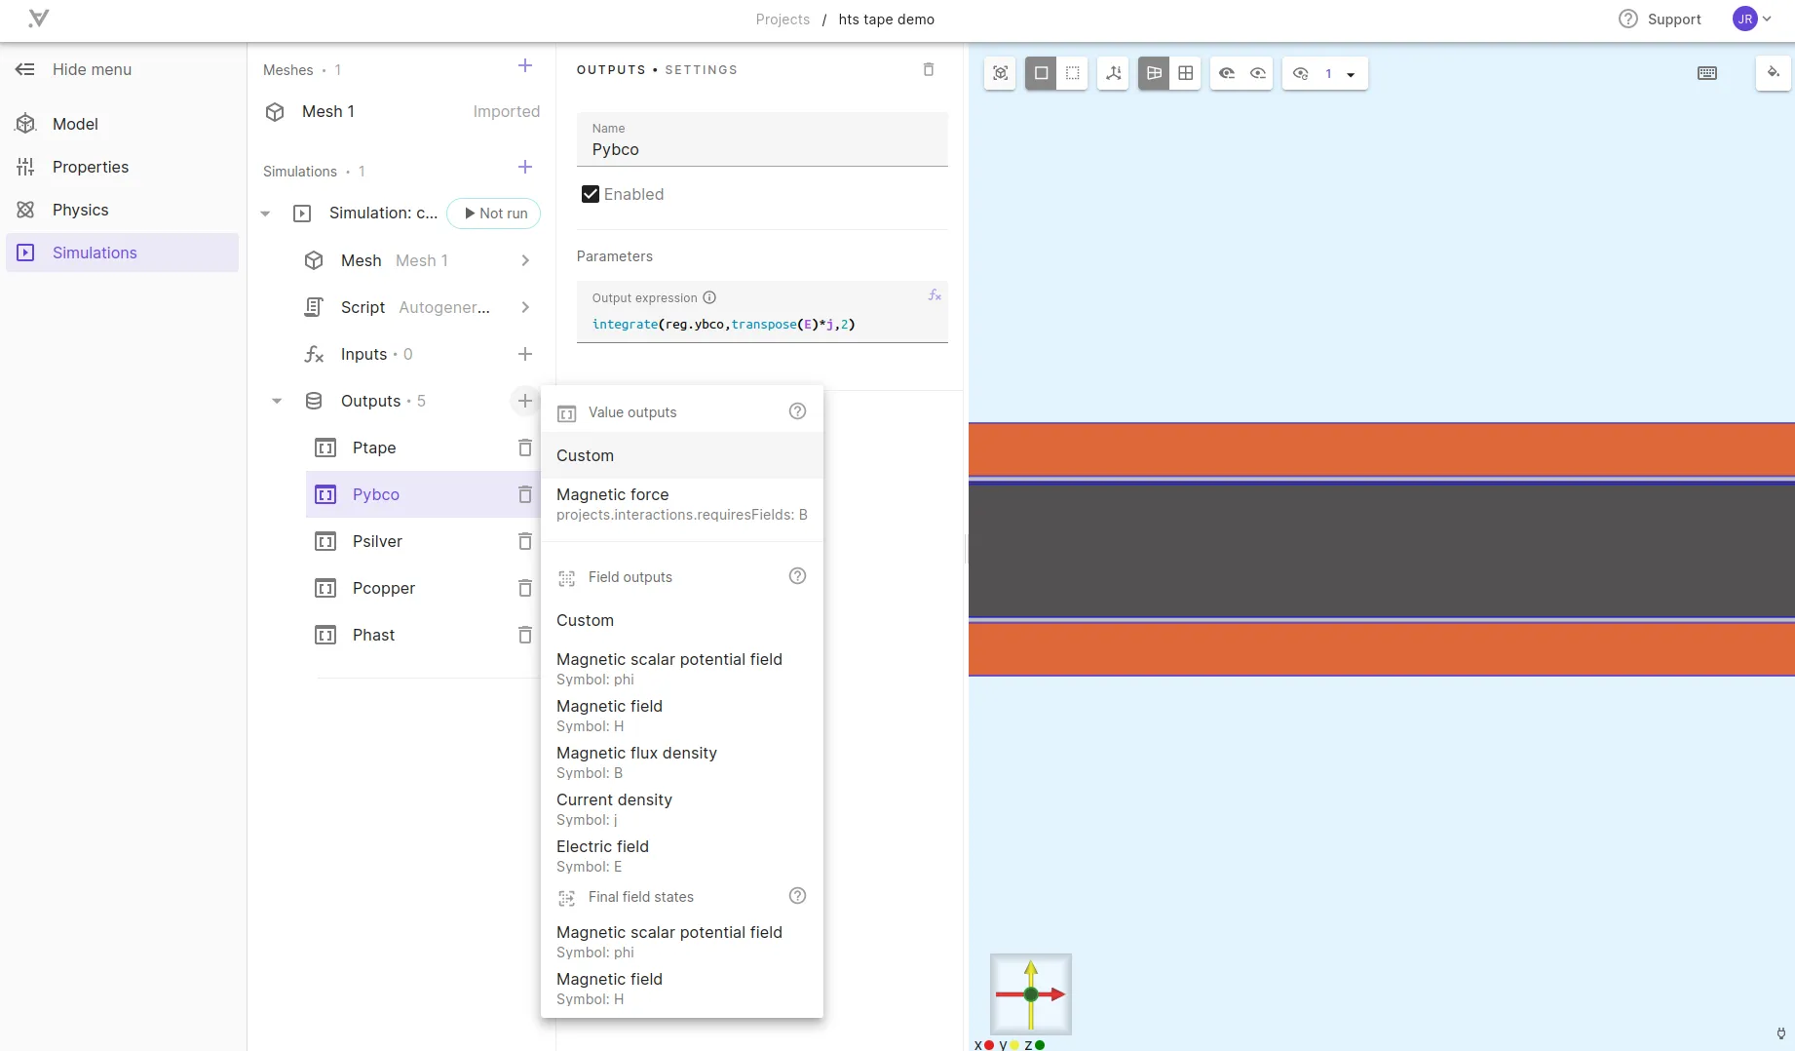Open the paint bucket color tool
Viewport: 1795px width, 1051px height.
pyautogui.click(x=1773, y=73)
